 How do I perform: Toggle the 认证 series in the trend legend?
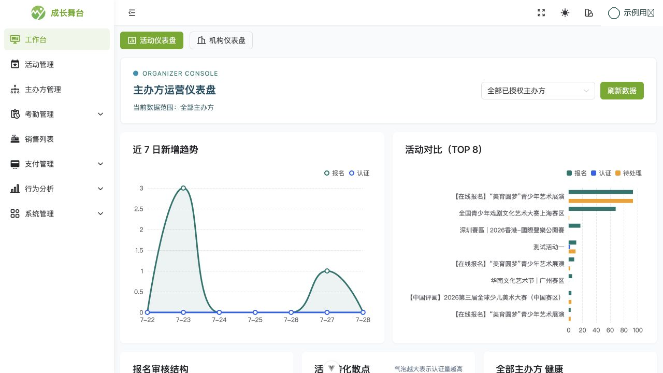click(x=359, y=173)
